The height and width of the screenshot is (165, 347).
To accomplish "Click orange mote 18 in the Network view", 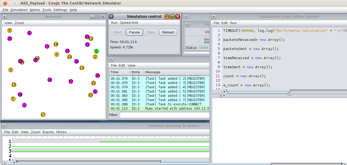I will point(56,44).
